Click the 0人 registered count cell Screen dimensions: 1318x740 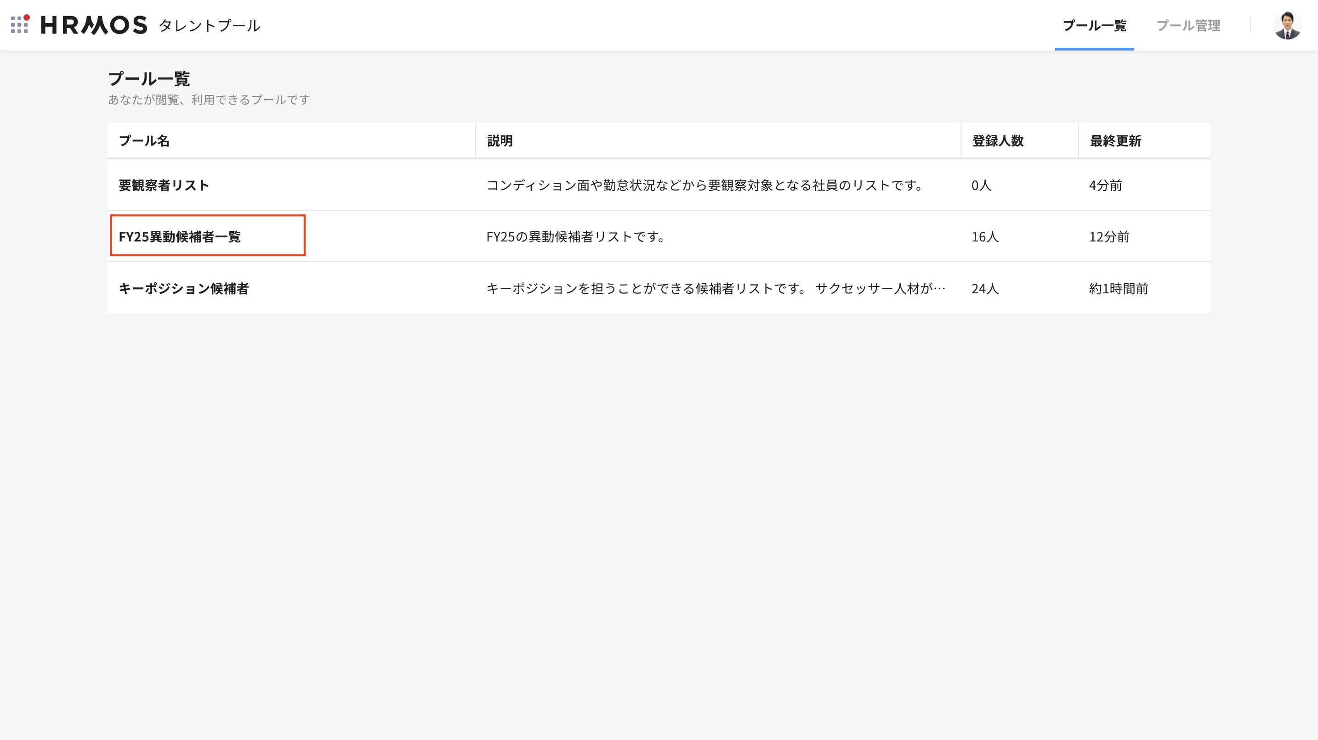tap(981, 185)
